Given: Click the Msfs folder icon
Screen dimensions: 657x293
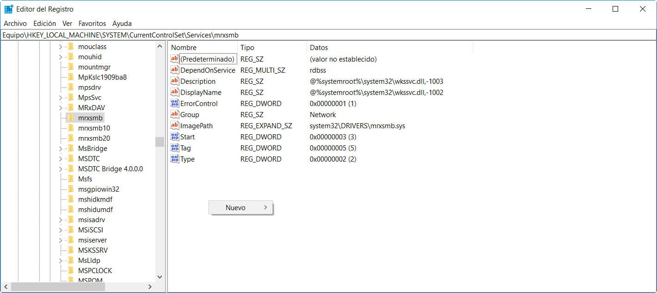Looking at the screenshot, I should pyautogui.click(x=70, y=179).
